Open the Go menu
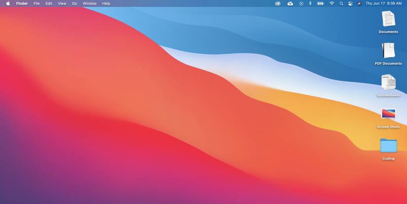Screen dimensions: 407x204 click(74, 3)
